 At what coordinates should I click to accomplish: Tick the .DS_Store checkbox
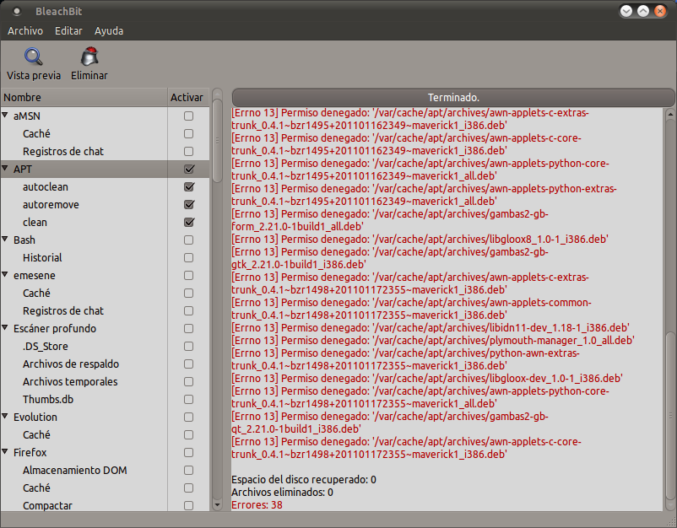click(x=189, y=346)
